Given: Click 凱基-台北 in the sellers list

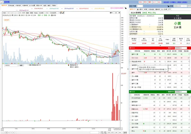Looking at the screenshot, I should pos(135,109).
